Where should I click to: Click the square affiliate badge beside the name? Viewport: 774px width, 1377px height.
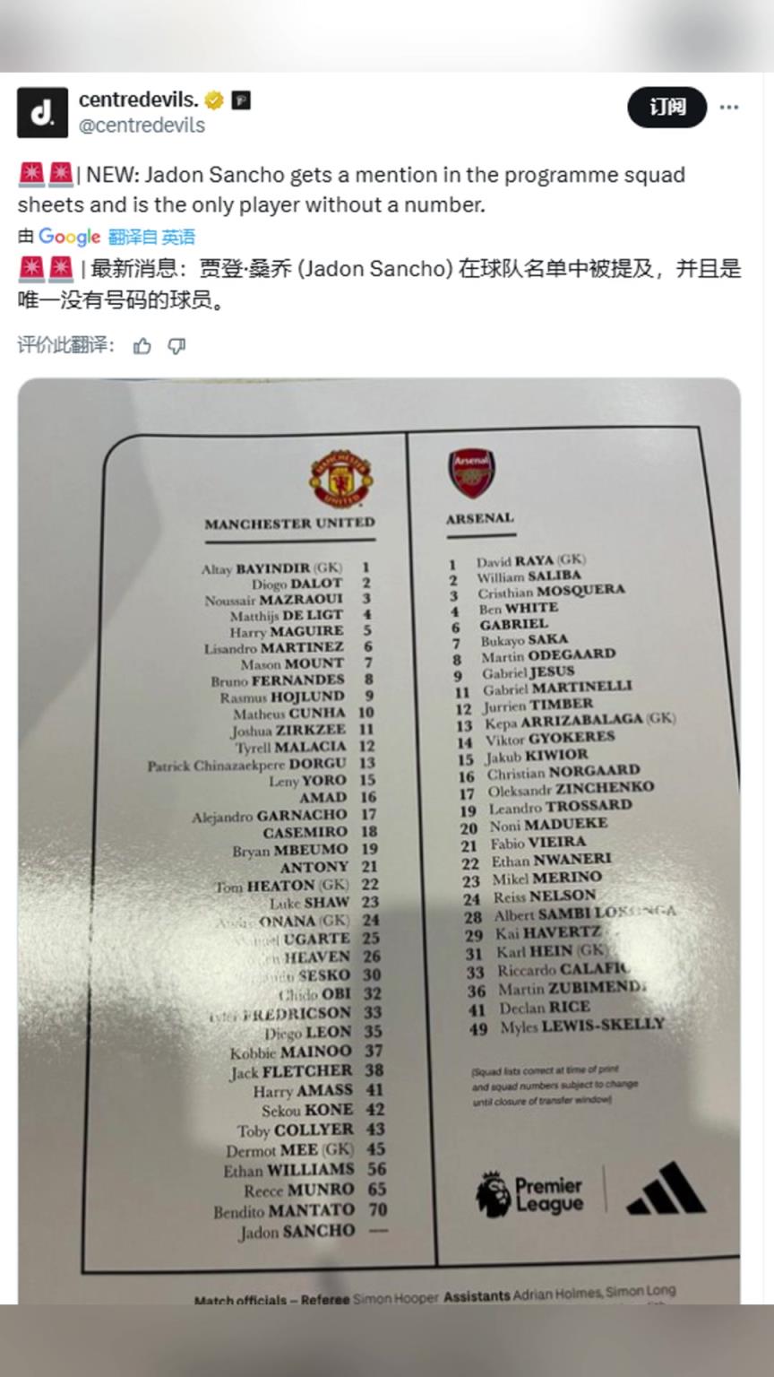(x=241, y=100)
